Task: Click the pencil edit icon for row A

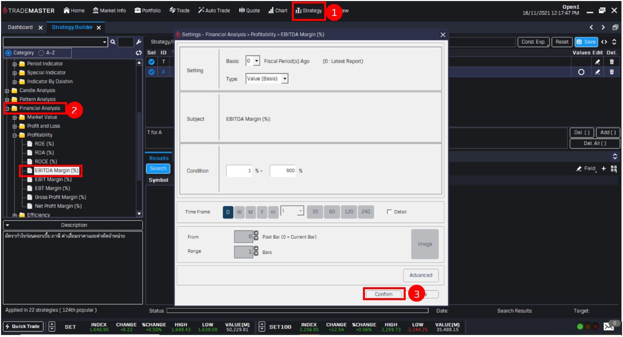Action: tap(598, 72)
